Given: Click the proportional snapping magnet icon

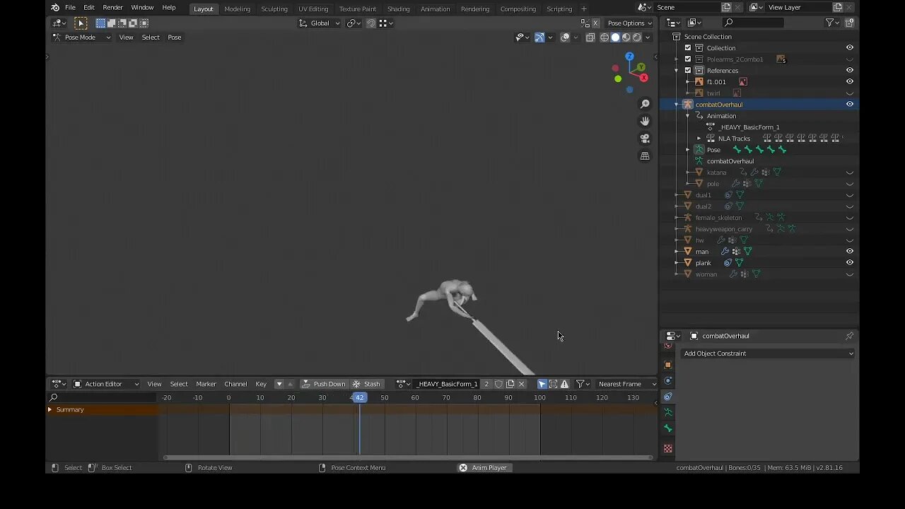Looking at the screenshot, I should [x=371, y=23].
